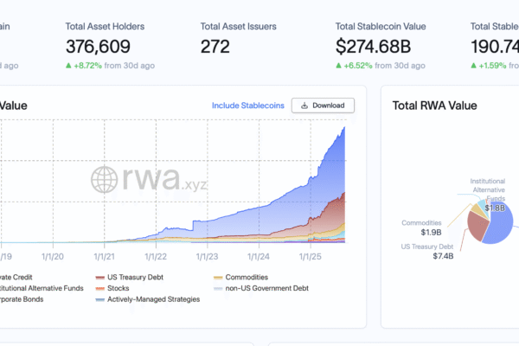Click the Include Stablecoins link
Image resolution: width=519 pixels, height=346 pixels.
pos(247,106)
